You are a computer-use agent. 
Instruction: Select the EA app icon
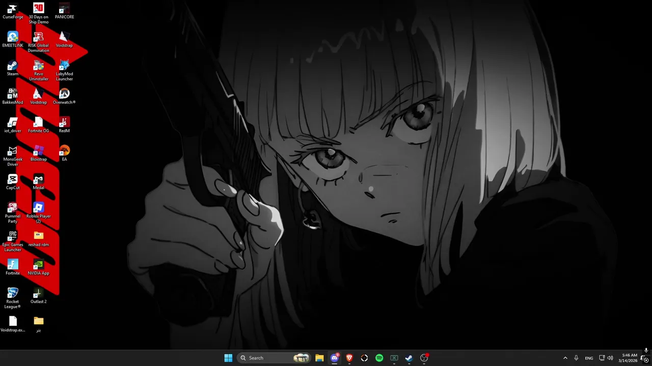64,154
